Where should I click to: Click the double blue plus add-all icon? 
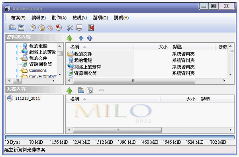[x=90, y=38]
